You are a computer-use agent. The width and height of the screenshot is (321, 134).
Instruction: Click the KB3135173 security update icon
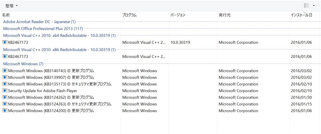(5, 84)
